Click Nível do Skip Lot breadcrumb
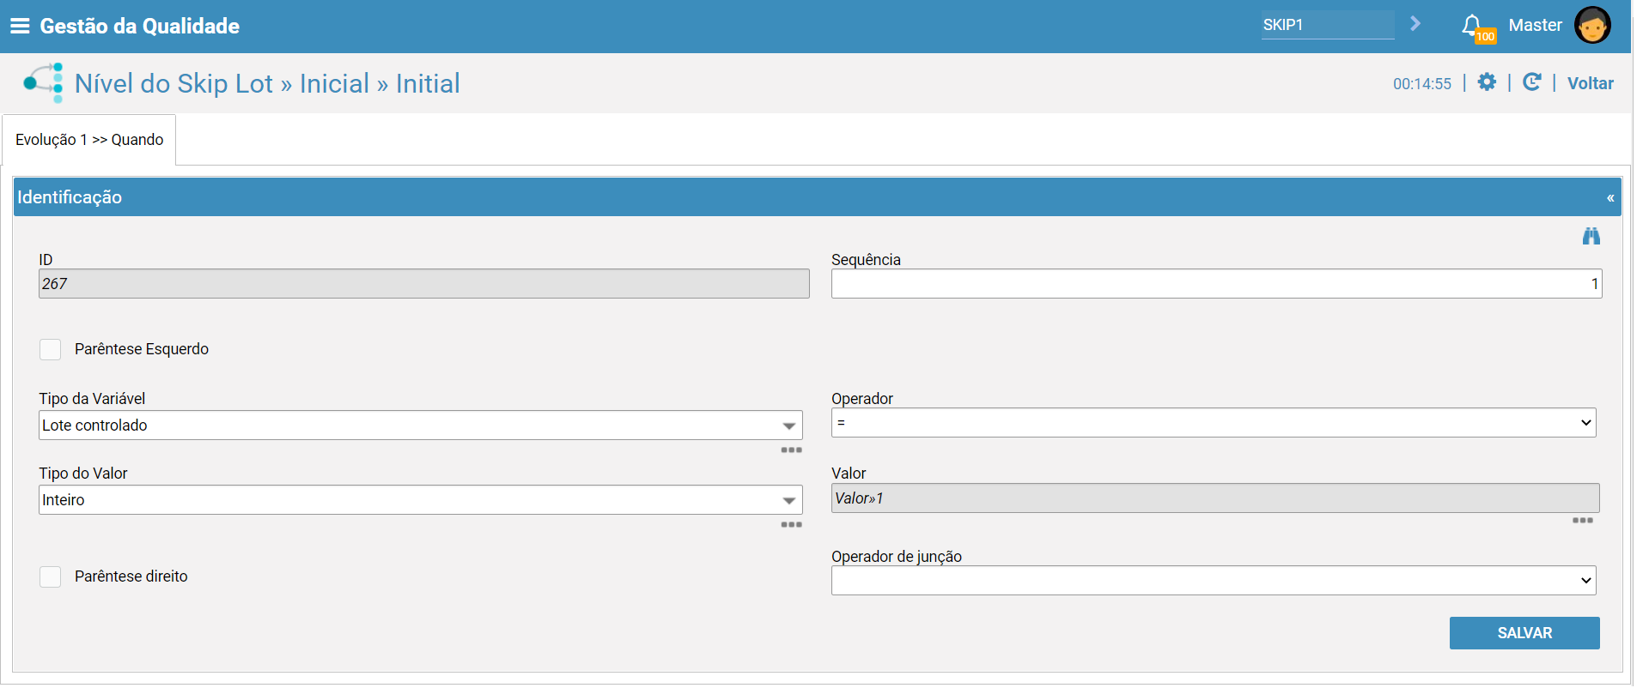This screenshot has width=1649, height=688. click(x=173, y=83)
